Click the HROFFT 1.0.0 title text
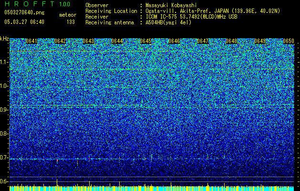The height and width of the screenshot is (191, 300). pos(37,4)
